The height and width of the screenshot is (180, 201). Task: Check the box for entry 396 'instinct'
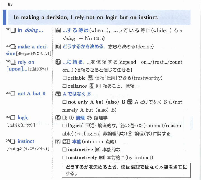pyautogui.click(x=13, y=142)
